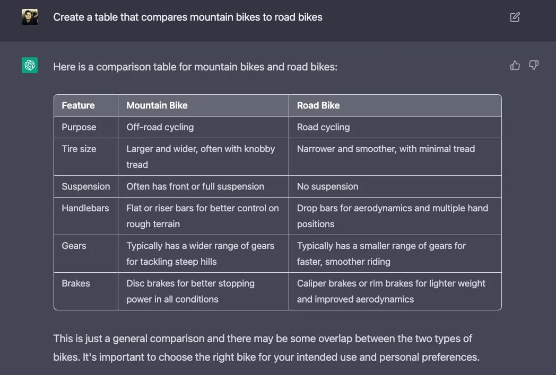Click the edit message pencil icon

(515, 17)
